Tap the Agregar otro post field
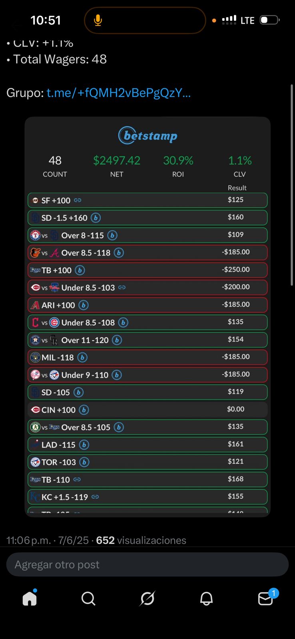The image size is (295, 639). (147, 564)
